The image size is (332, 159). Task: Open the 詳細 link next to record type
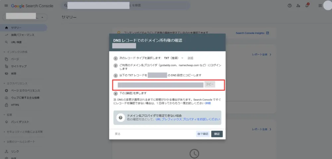click(x=190, y=58)
